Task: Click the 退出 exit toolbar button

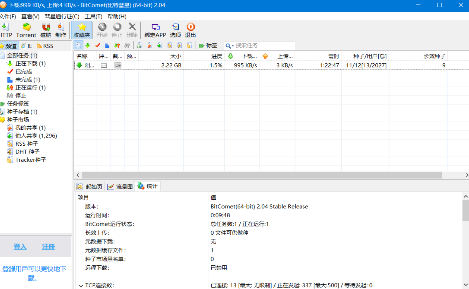Action: coord(190,30)
